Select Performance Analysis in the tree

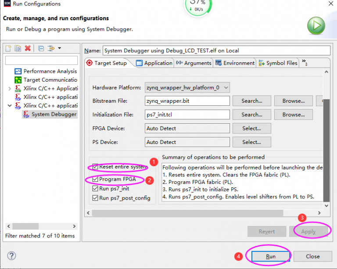pyautogui.click(x=50, y=71)
